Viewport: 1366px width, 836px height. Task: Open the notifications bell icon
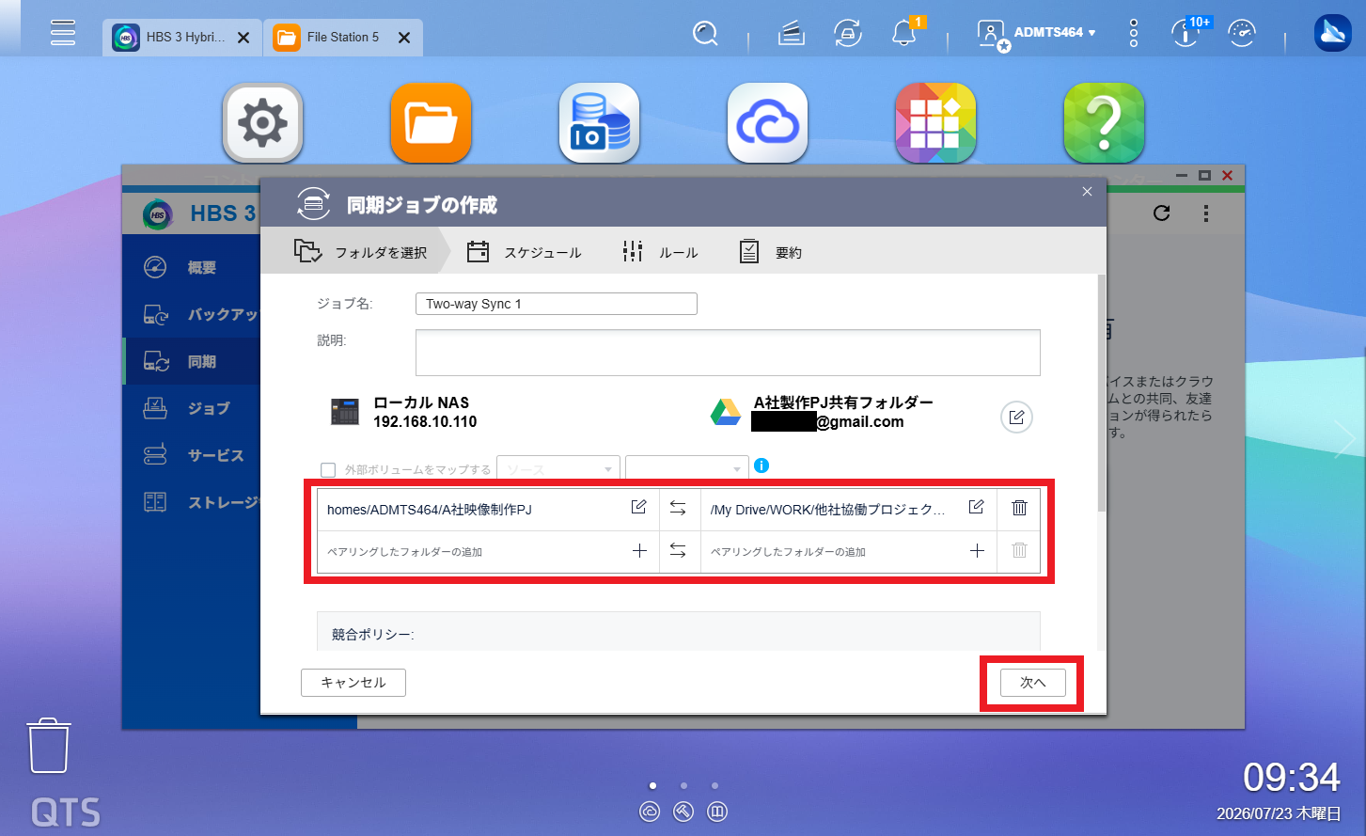[904, 34]
